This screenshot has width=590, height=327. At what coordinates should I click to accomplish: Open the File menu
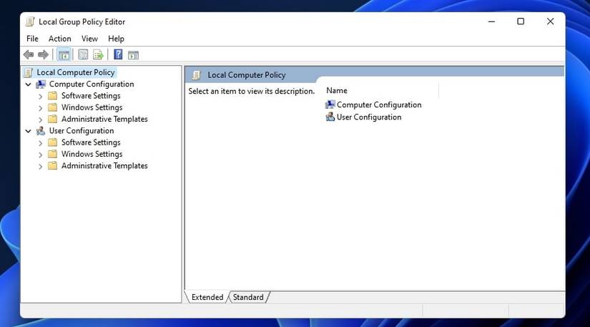(32, 39)
